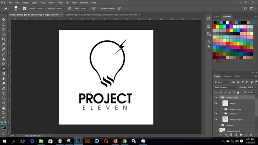258x145 pixels.
Task: Switch to the Paths tab
Action: 237,76
